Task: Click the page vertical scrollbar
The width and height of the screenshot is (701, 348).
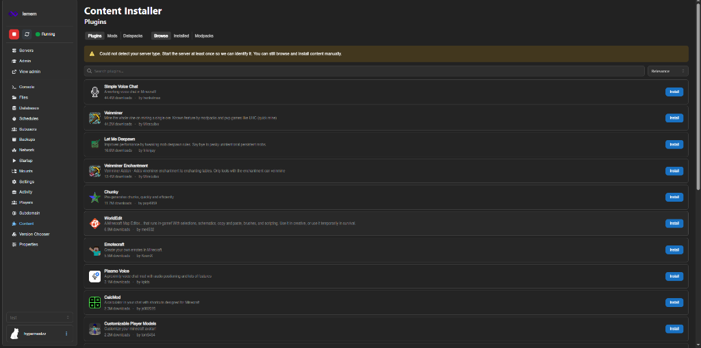Action: click(699, 98)
